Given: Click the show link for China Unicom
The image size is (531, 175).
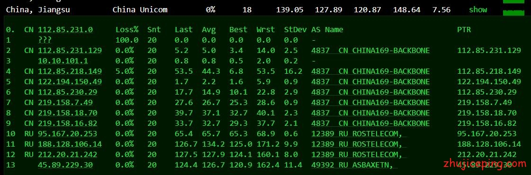Looking at the screenshot, I should pos(478,10).
